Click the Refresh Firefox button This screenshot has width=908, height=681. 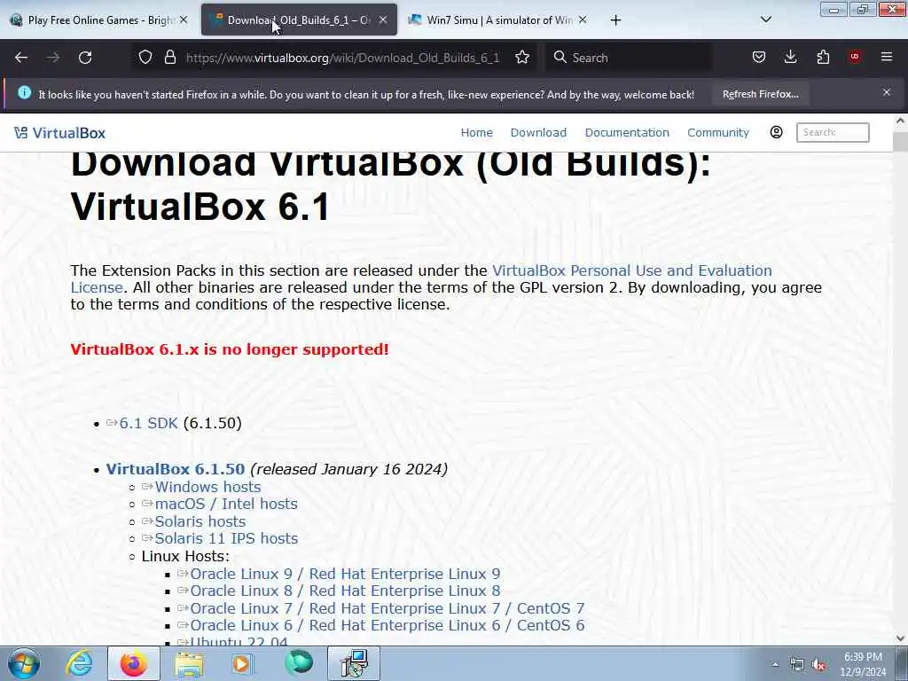pos(760,94)
